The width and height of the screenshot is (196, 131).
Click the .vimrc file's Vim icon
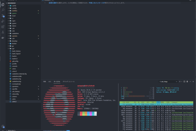[x=10, y=69]
